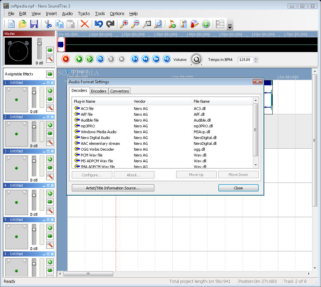
Task: Click track 1 green play icon
Action: point(50,91)
